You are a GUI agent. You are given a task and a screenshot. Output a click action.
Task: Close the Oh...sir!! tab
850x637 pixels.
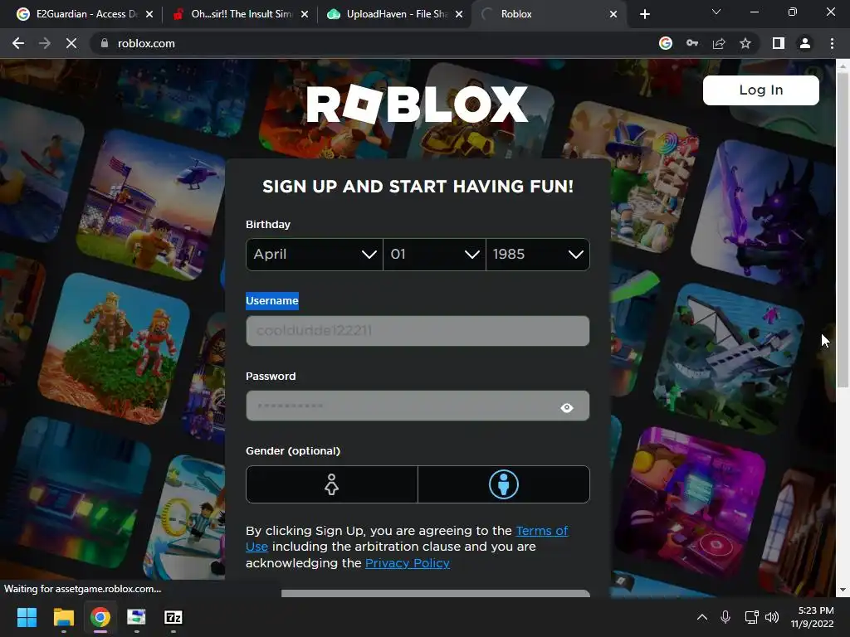click(x=304, y=14)
